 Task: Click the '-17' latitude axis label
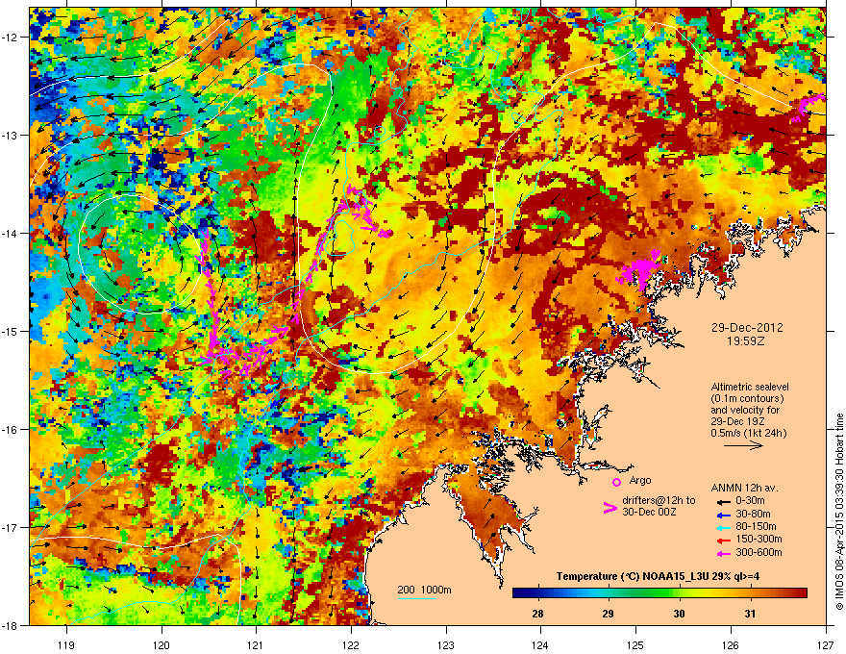pos(10,527)
